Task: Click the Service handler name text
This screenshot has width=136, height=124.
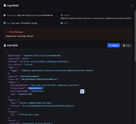Action: point(96,18)
